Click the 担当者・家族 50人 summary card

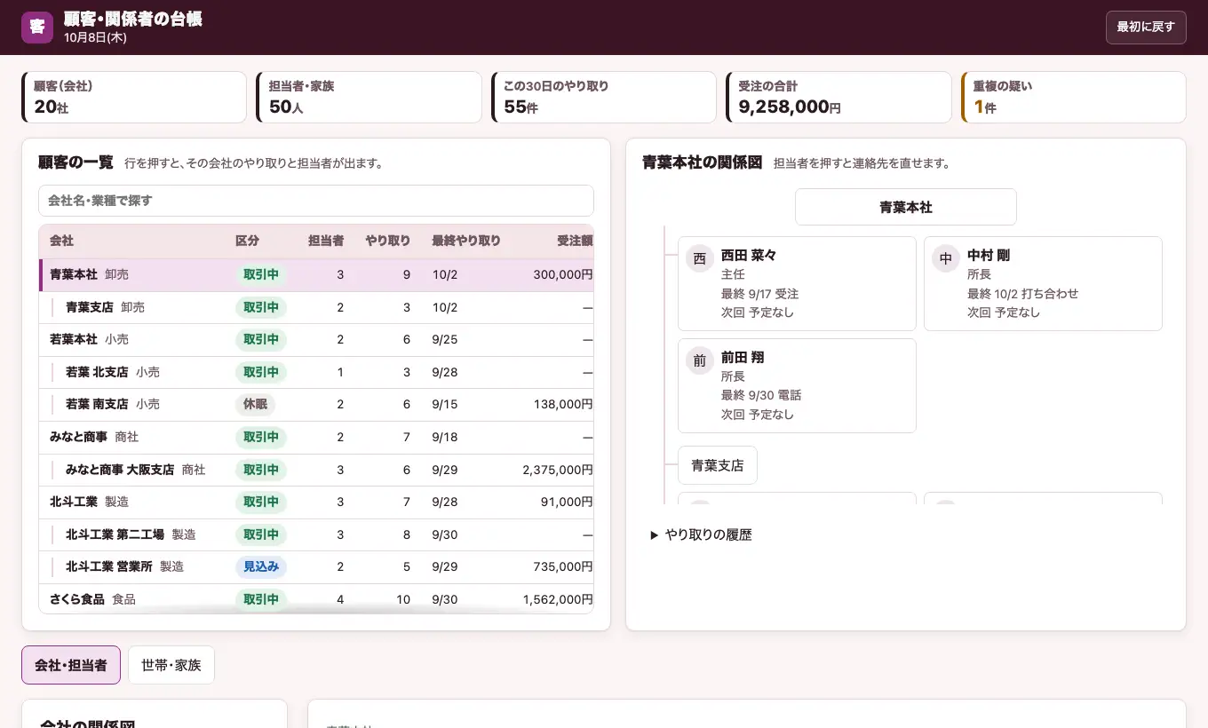tap(369, 97)
